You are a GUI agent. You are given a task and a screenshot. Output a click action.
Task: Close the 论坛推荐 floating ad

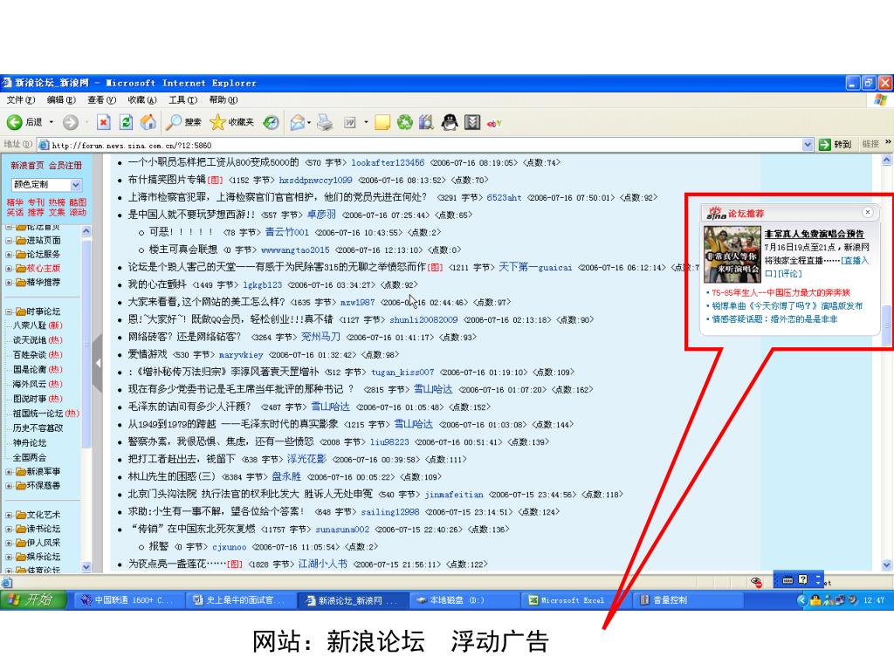click(868, 212)
